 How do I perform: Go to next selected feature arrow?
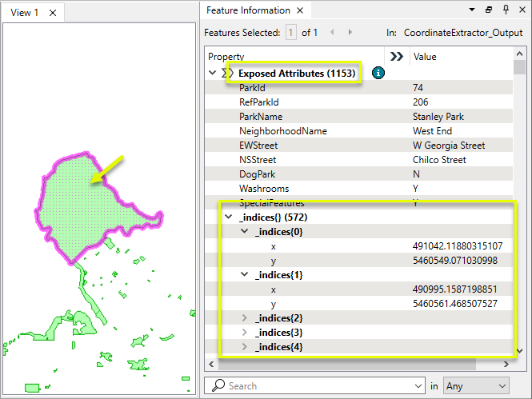click(350, 32)
